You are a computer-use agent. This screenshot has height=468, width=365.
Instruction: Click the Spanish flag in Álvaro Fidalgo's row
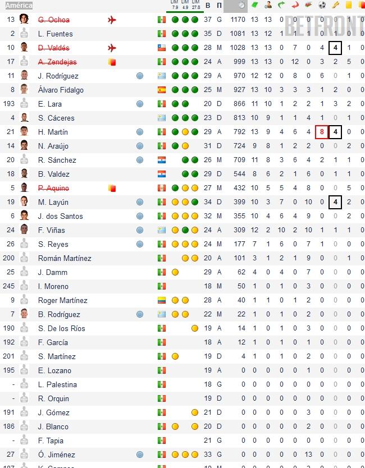pos(162,90)
